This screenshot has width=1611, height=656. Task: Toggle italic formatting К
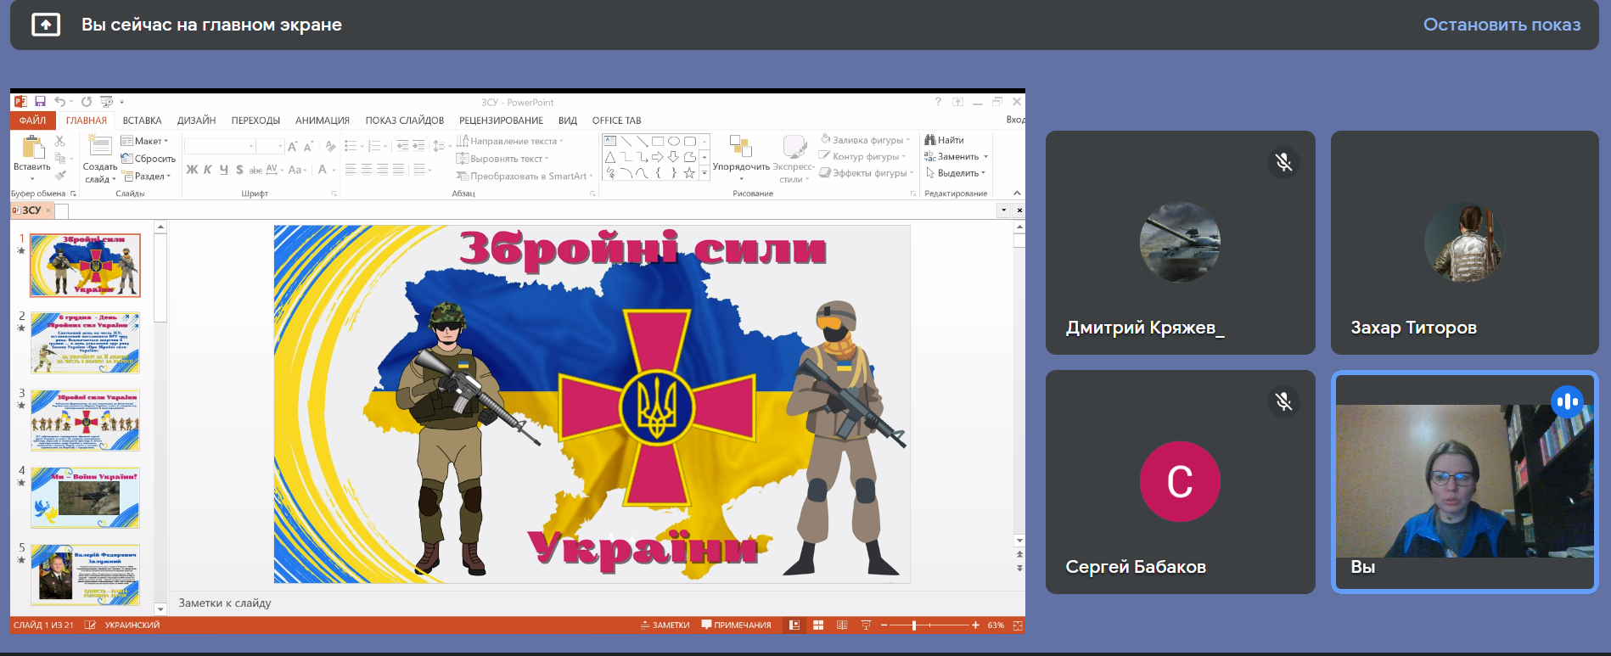point(208,170)
